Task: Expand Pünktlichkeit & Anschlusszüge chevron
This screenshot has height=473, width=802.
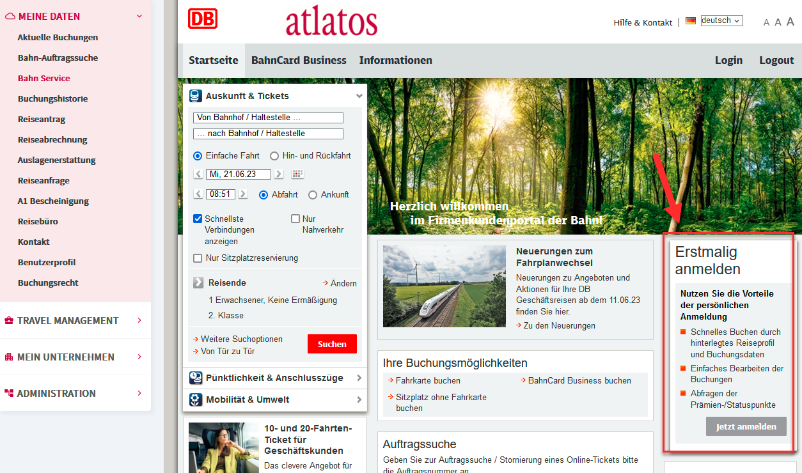Action: click(x=359, y=378)
